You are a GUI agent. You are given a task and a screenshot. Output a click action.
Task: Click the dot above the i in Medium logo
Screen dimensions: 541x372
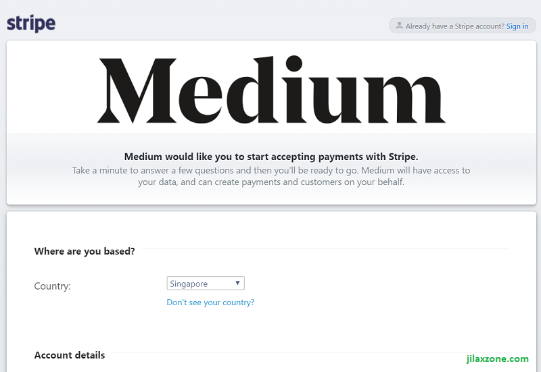pyautogui.click(x=293, y=63)
